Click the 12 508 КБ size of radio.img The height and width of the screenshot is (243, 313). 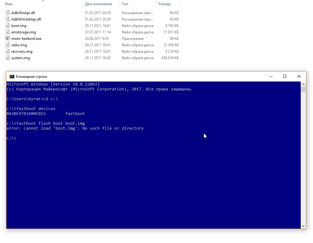point(171,45)
